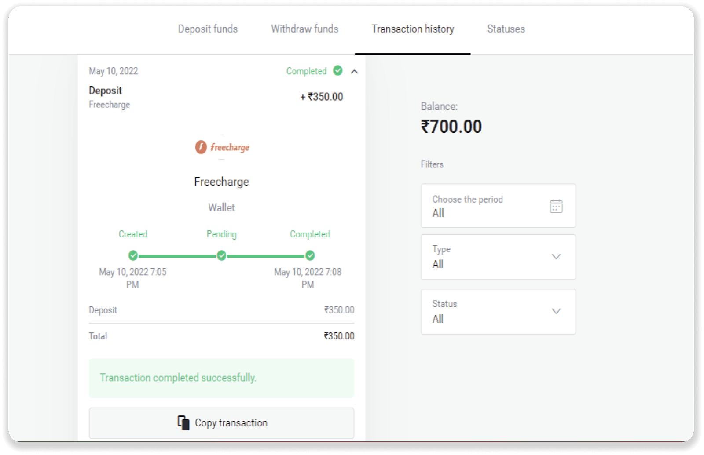Click the Completed step marker on the progress line

310,255
